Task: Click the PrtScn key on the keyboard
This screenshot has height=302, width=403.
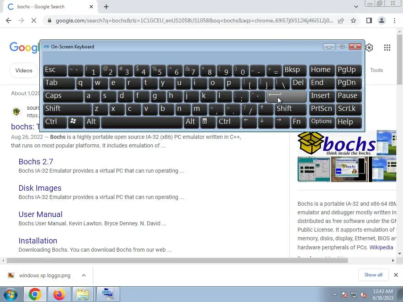Action: (x=322, y=109)
